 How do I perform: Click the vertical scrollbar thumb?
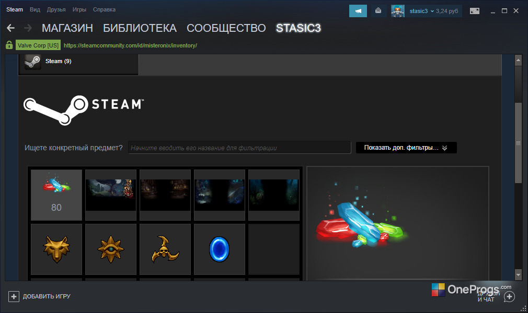click(518, 143)
